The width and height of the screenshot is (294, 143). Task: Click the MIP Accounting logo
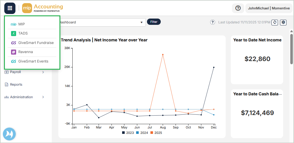[x=43, y=8]
